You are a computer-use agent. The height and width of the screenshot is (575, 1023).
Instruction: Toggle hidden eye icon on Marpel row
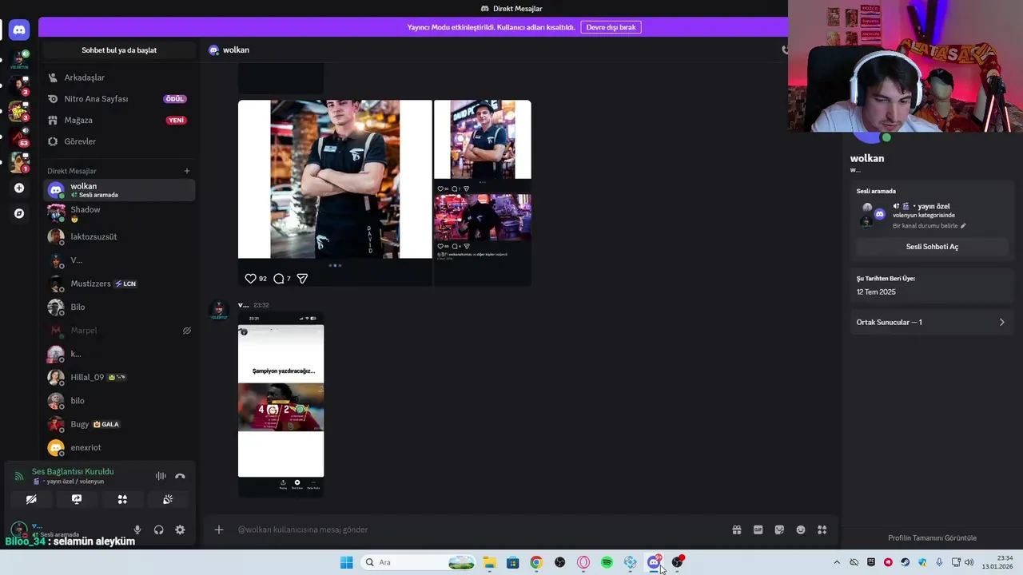(186, 331)
